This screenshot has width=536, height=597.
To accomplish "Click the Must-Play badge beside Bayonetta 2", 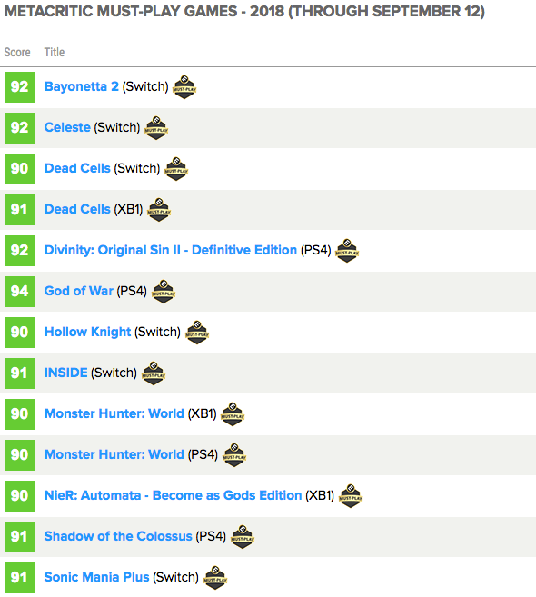I will click(184, 87).
